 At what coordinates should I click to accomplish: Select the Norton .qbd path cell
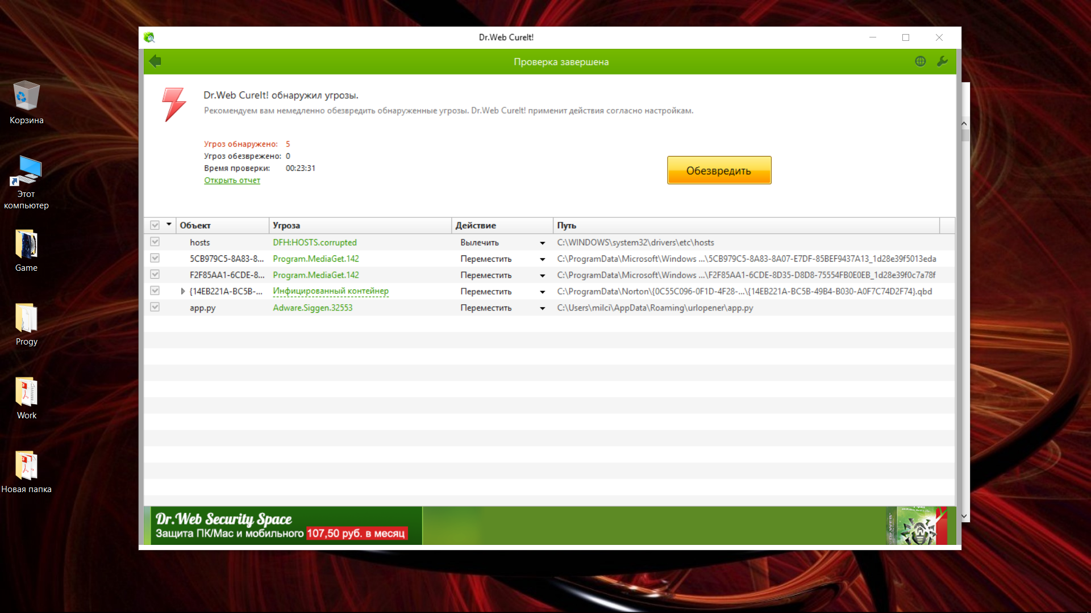click(x=744, y=292)
